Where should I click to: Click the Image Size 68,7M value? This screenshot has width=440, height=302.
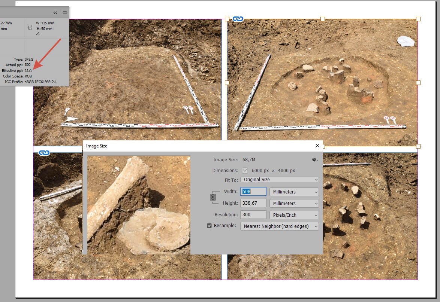click(249, 160)
